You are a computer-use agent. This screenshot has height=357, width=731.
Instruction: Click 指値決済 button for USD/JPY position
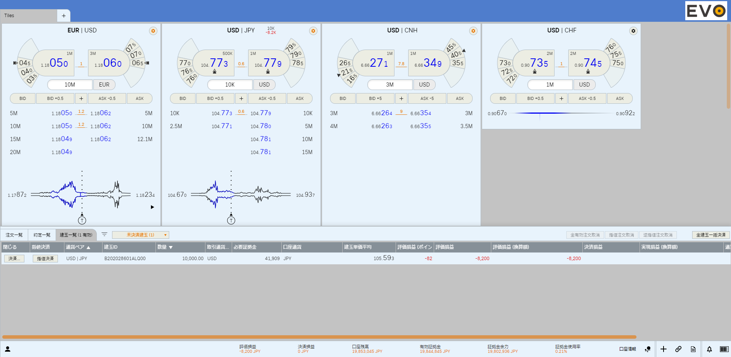(45, 259)
